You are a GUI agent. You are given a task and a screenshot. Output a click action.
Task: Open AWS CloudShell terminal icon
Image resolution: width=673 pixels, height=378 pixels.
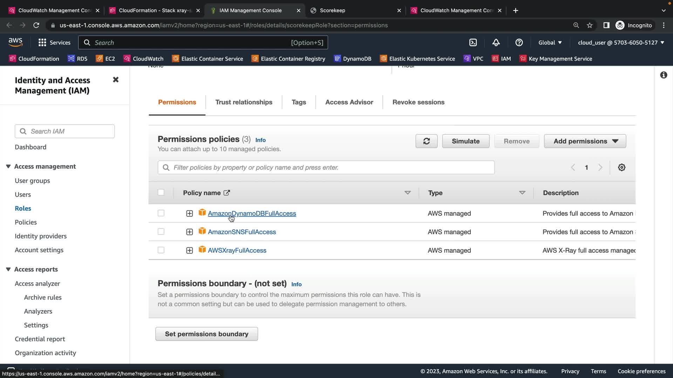473,43
